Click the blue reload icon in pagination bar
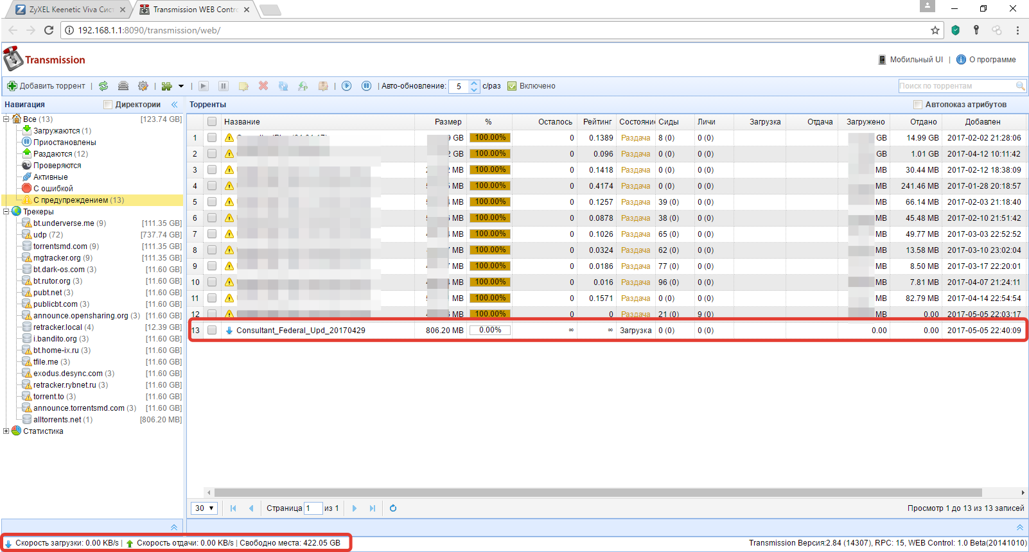The image size is (1029, 552). [393, 508]
